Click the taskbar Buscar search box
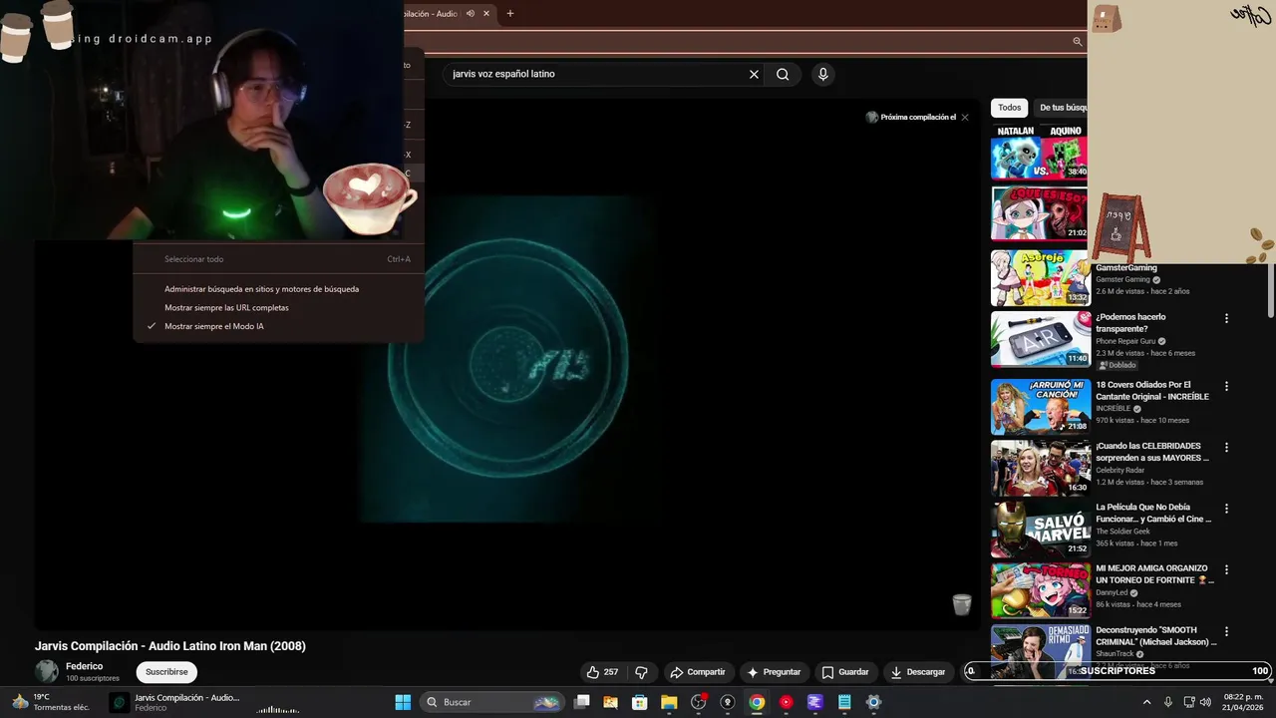This screenshot has height=718, width=1276. [493, 702]
